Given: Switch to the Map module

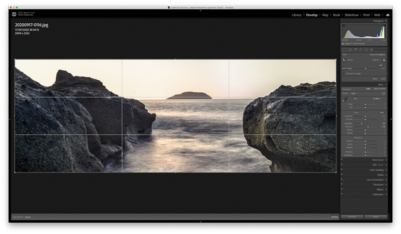Looking at the screenshot, I should (x=325, y=15).
